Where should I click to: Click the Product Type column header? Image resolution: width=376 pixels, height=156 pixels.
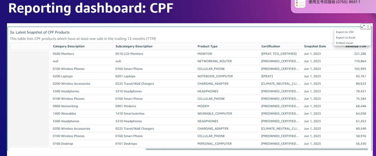[207, 46]
